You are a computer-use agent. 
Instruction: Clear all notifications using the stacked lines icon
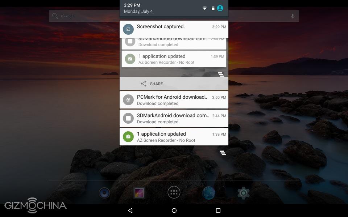click(x=223, y=153)
